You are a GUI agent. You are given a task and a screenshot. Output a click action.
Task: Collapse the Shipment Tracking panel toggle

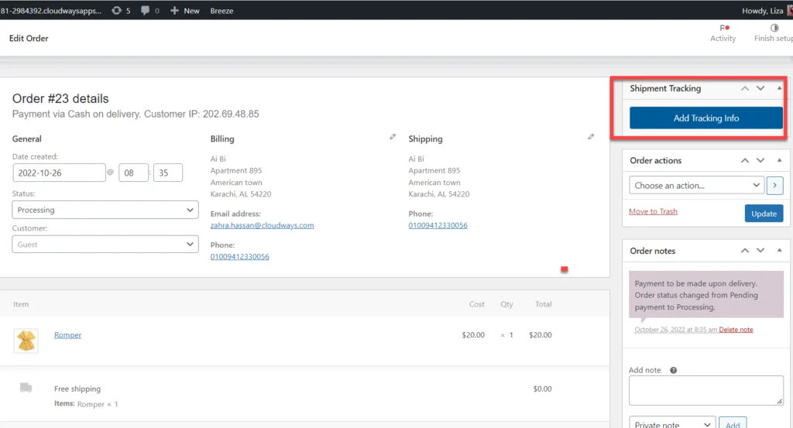(779, 89)
